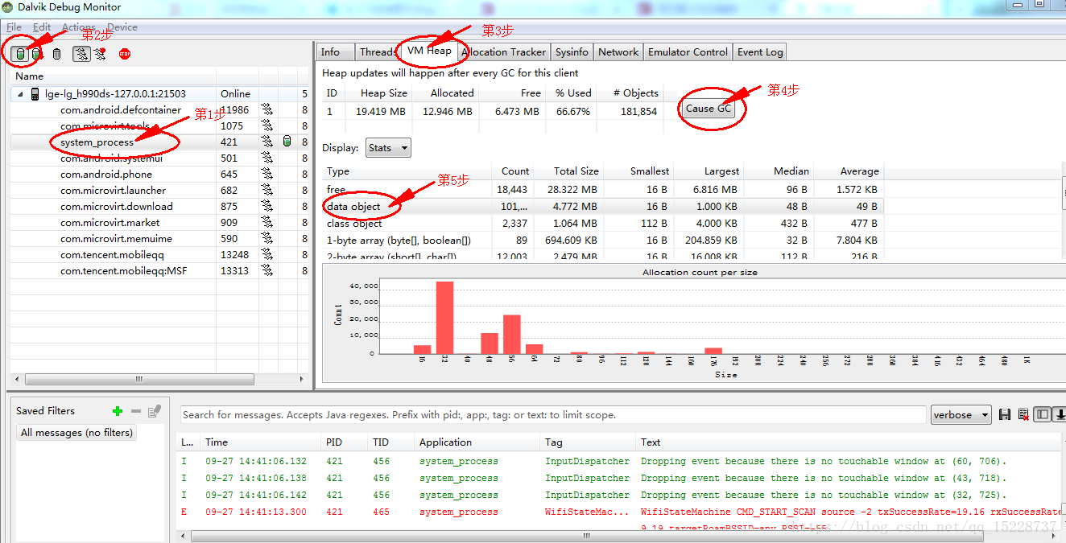Open the Network tab
Screen dimensions: 1066x543
click(x=618, y=52)
